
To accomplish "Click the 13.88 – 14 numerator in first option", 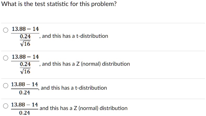I will [25, 29].
